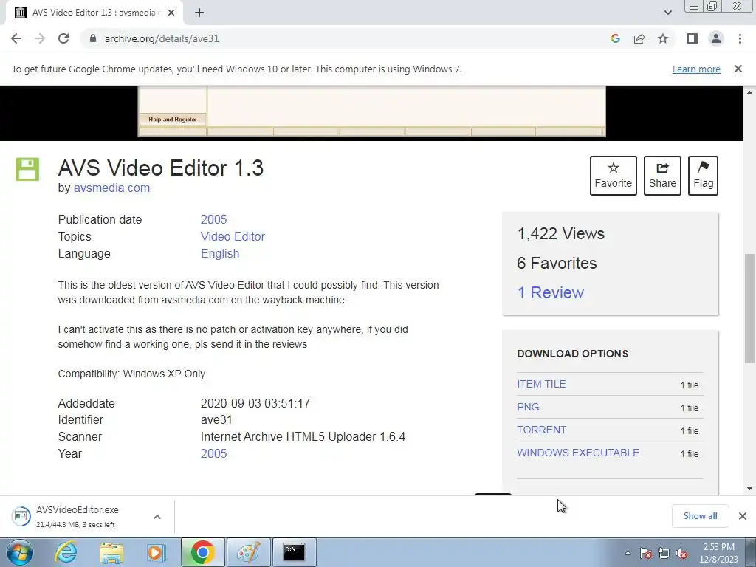Download the ITEM TILE file
756x567 pixels.
click(x=541, y=384)
